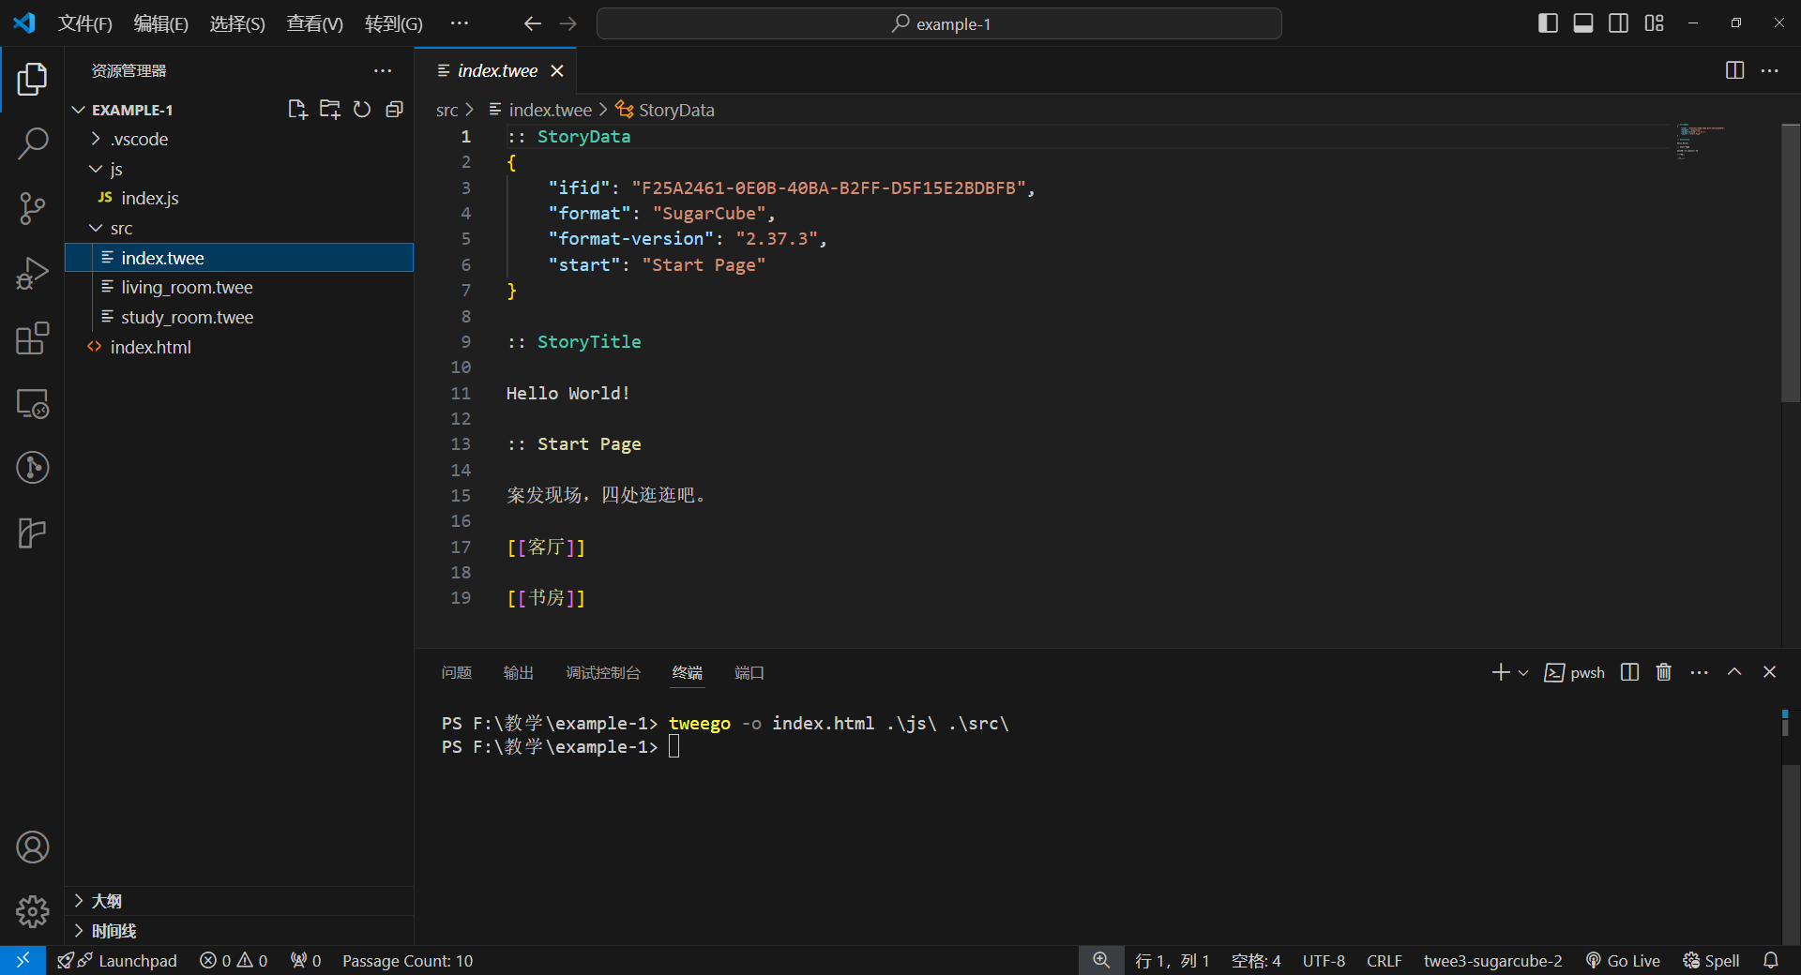Open the 选择(S) menu
Screen dimensions: 1801x975
pyautogui.click(x=237, y=23)
